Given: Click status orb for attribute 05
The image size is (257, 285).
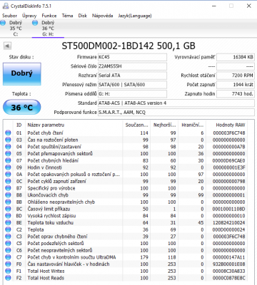Looking at the screenshot, I should coord(8,153).
